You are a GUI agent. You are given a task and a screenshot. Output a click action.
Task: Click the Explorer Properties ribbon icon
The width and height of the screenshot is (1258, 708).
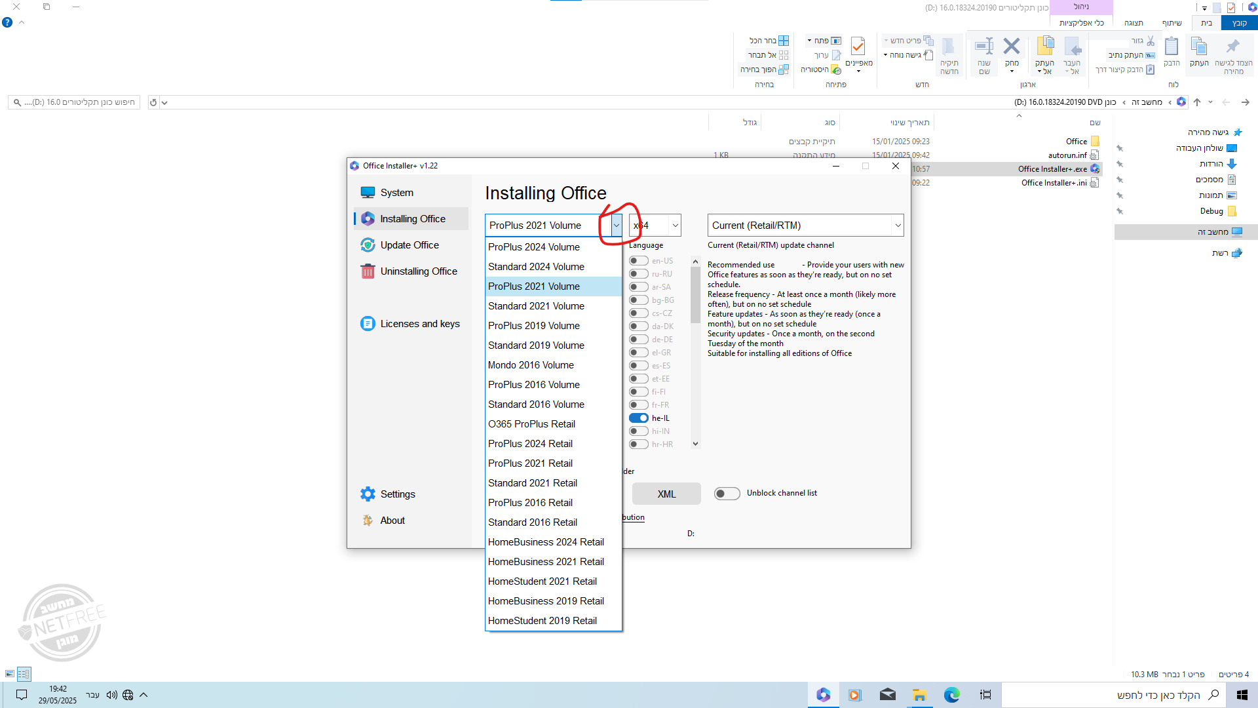(x=858, y=46)
